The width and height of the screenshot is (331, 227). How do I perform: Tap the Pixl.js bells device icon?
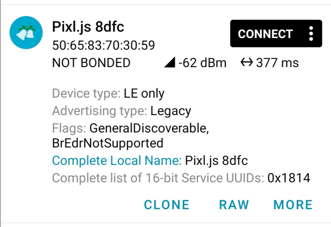(x=26, y=33)
